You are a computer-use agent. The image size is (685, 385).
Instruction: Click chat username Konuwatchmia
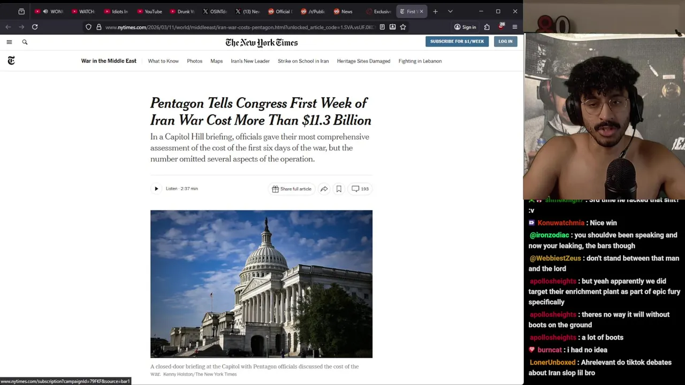(561, 223)
